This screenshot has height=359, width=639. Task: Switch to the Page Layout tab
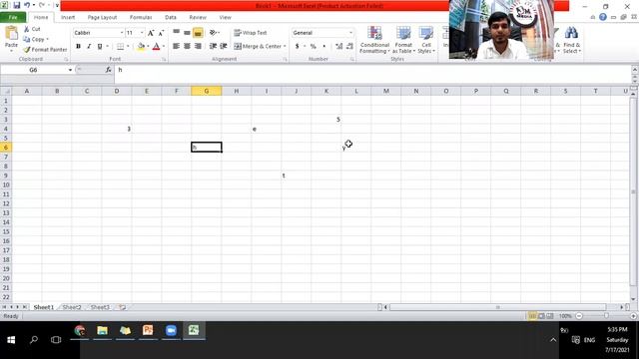pyautogui.click(x=102, y=18)
